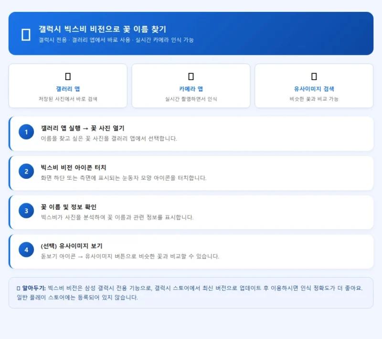Click the icon above the 유사이미지 검색 label

tap(314, 76)
